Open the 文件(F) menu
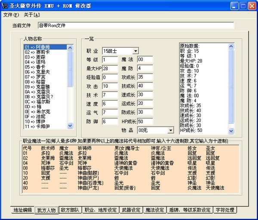Viewport: 258px width, 220px height. tap(11, 15)
